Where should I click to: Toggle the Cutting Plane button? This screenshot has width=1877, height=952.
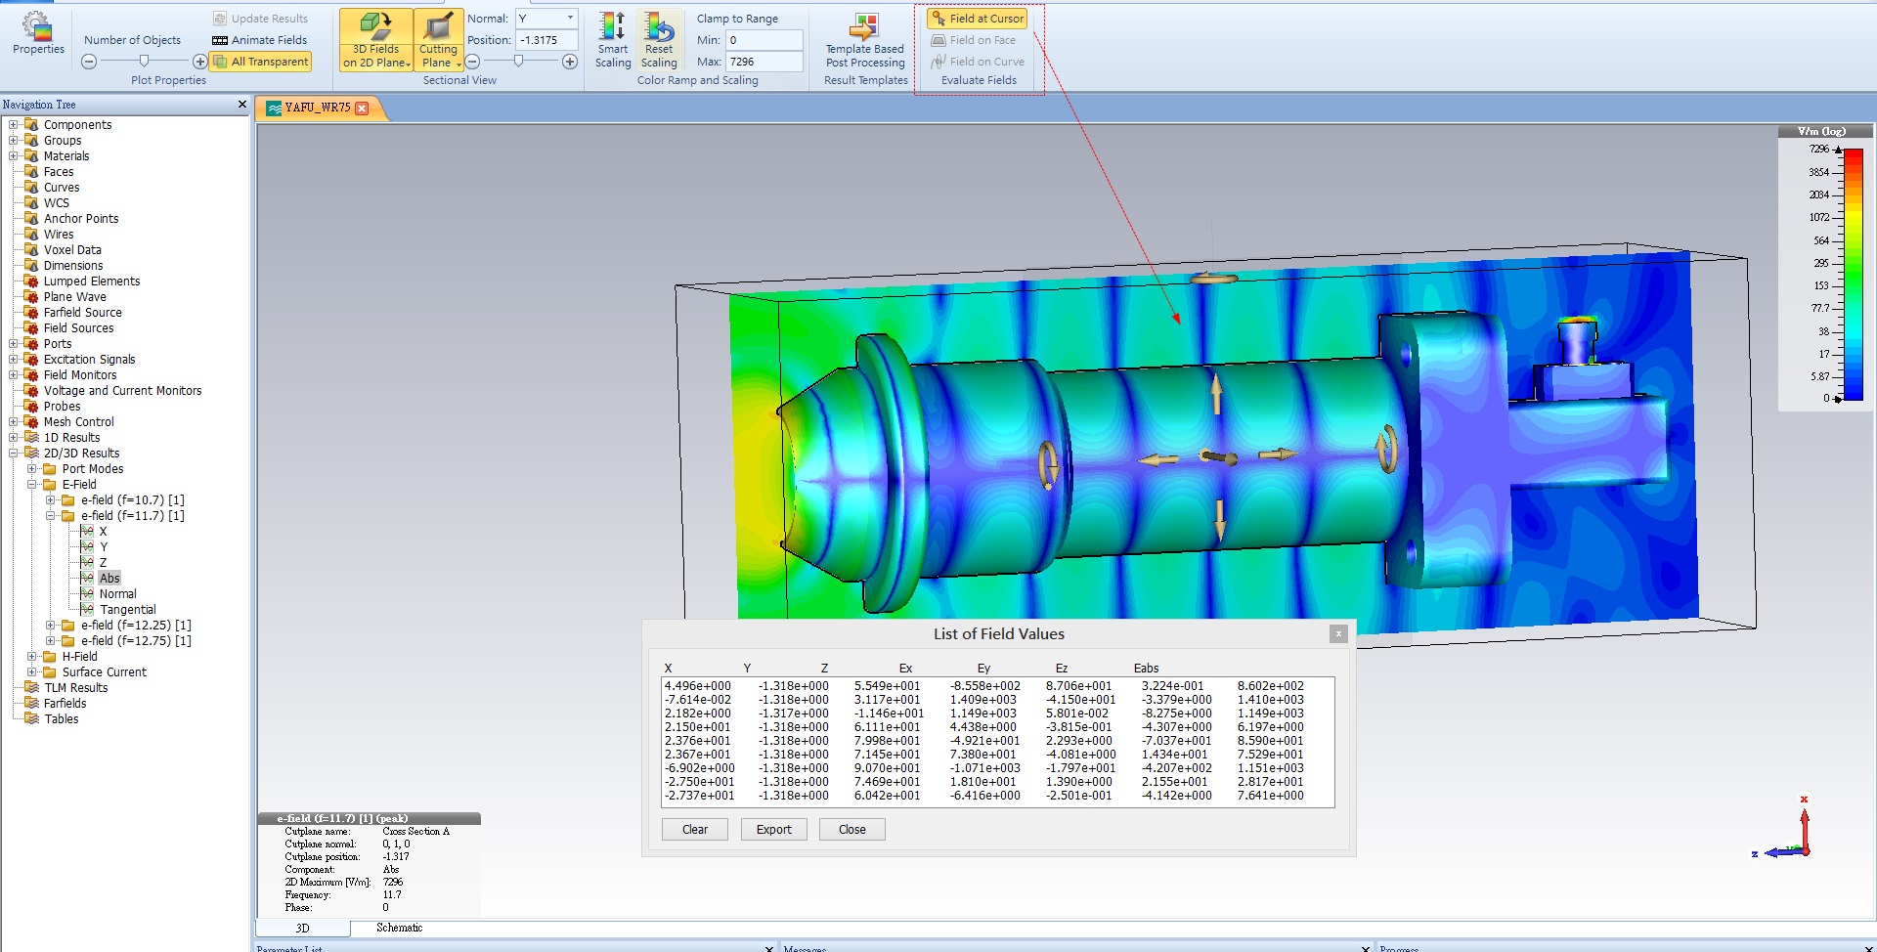(438, 40)
